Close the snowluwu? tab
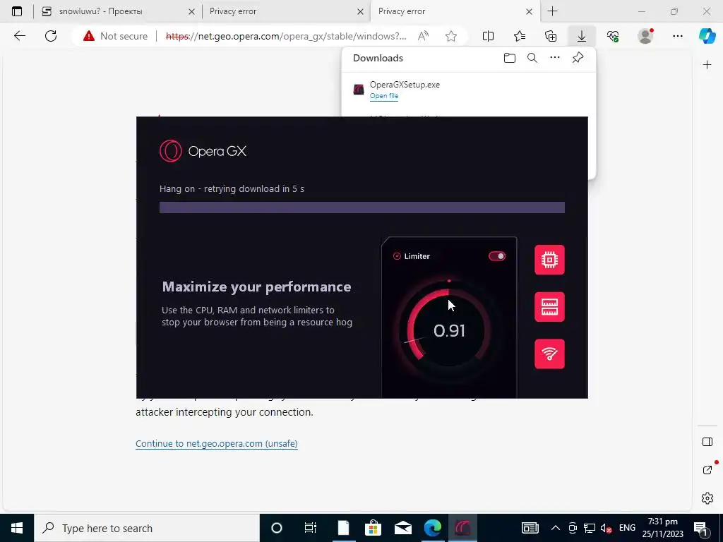 click(x=191, y=12)
